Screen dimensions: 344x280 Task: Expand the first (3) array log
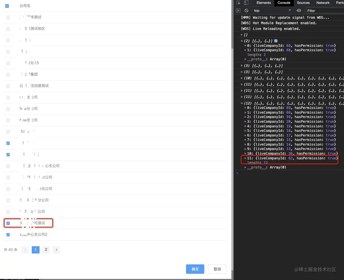click(x=242, y=66)
